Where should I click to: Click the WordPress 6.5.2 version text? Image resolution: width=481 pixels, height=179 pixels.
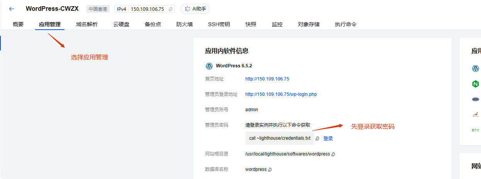pos(234,66)
